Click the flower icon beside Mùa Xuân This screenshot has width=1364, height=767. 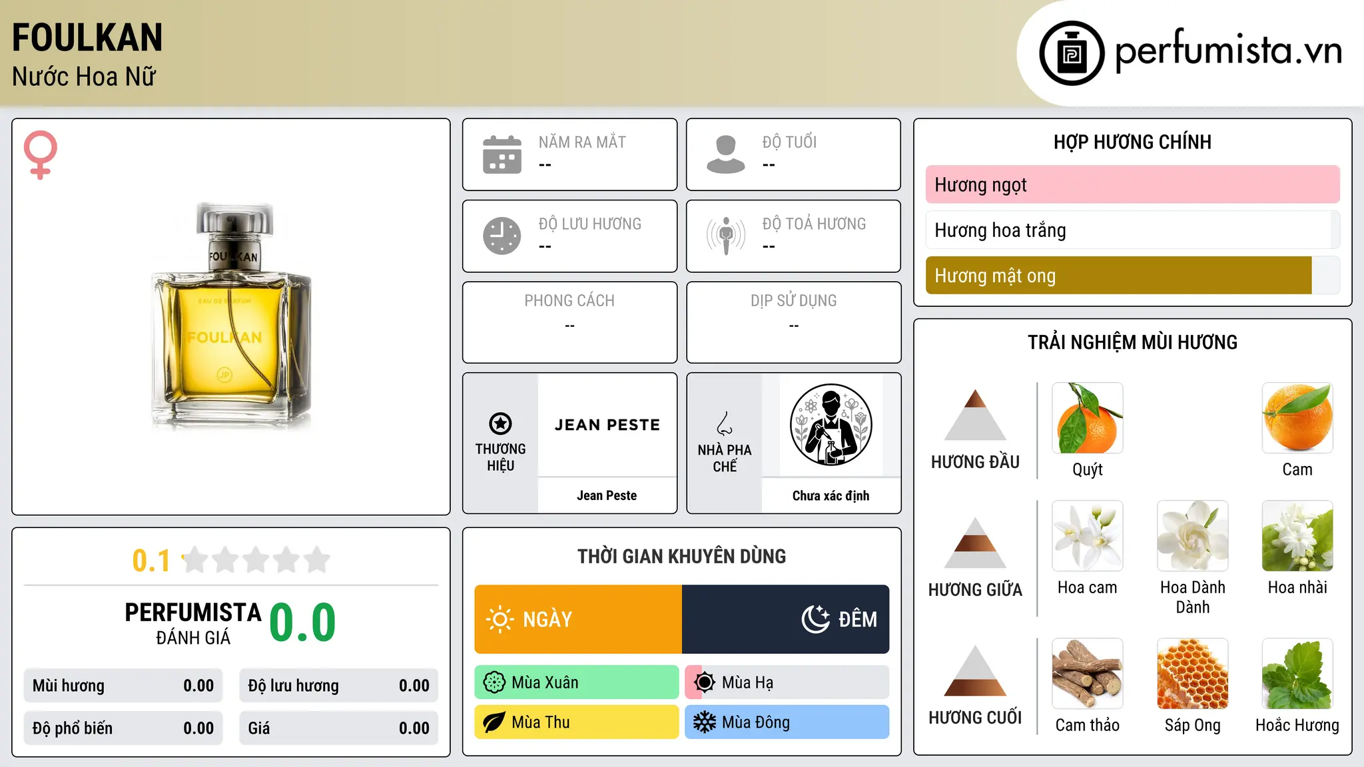[494, 682]
